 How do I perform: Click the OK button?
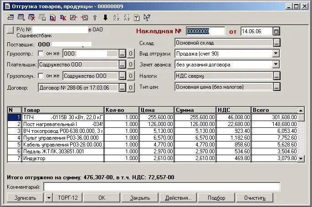point(102,198)
